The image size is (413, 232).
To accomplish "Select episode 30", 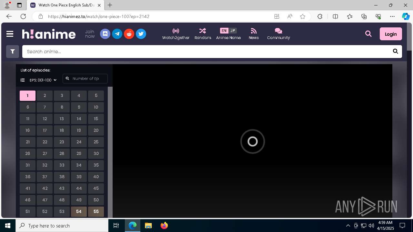I will tap(96, 153).
